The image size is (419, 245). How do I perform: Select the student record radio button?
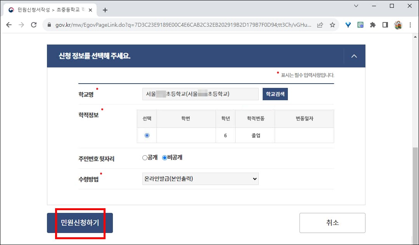point(147,135)
